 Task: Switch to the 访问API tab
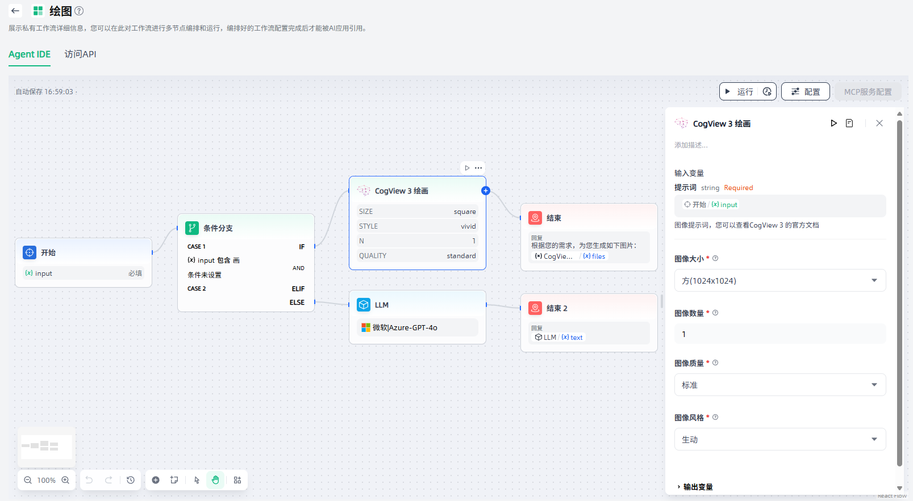pyautogui.click(x=80, y=54)
